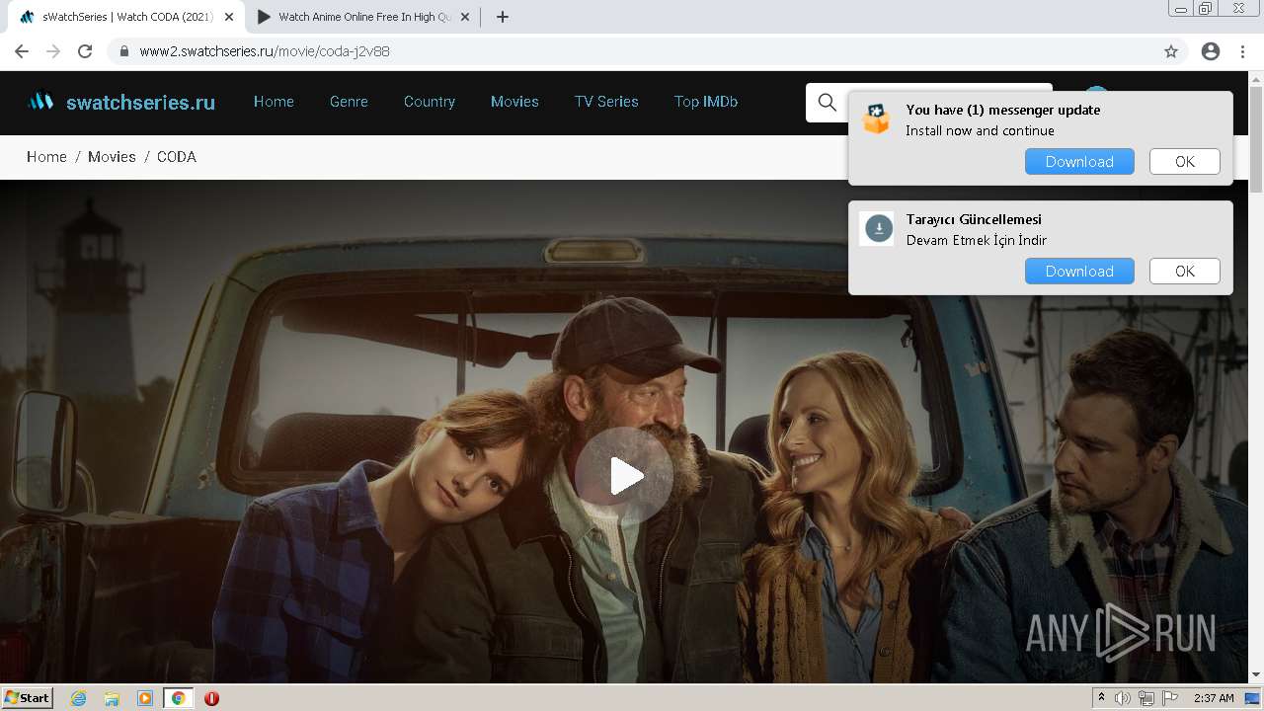Dismiss Tarayıcı Güncellemesi with OK
The image size is (1264, 711).
(x=1185, y=272)
